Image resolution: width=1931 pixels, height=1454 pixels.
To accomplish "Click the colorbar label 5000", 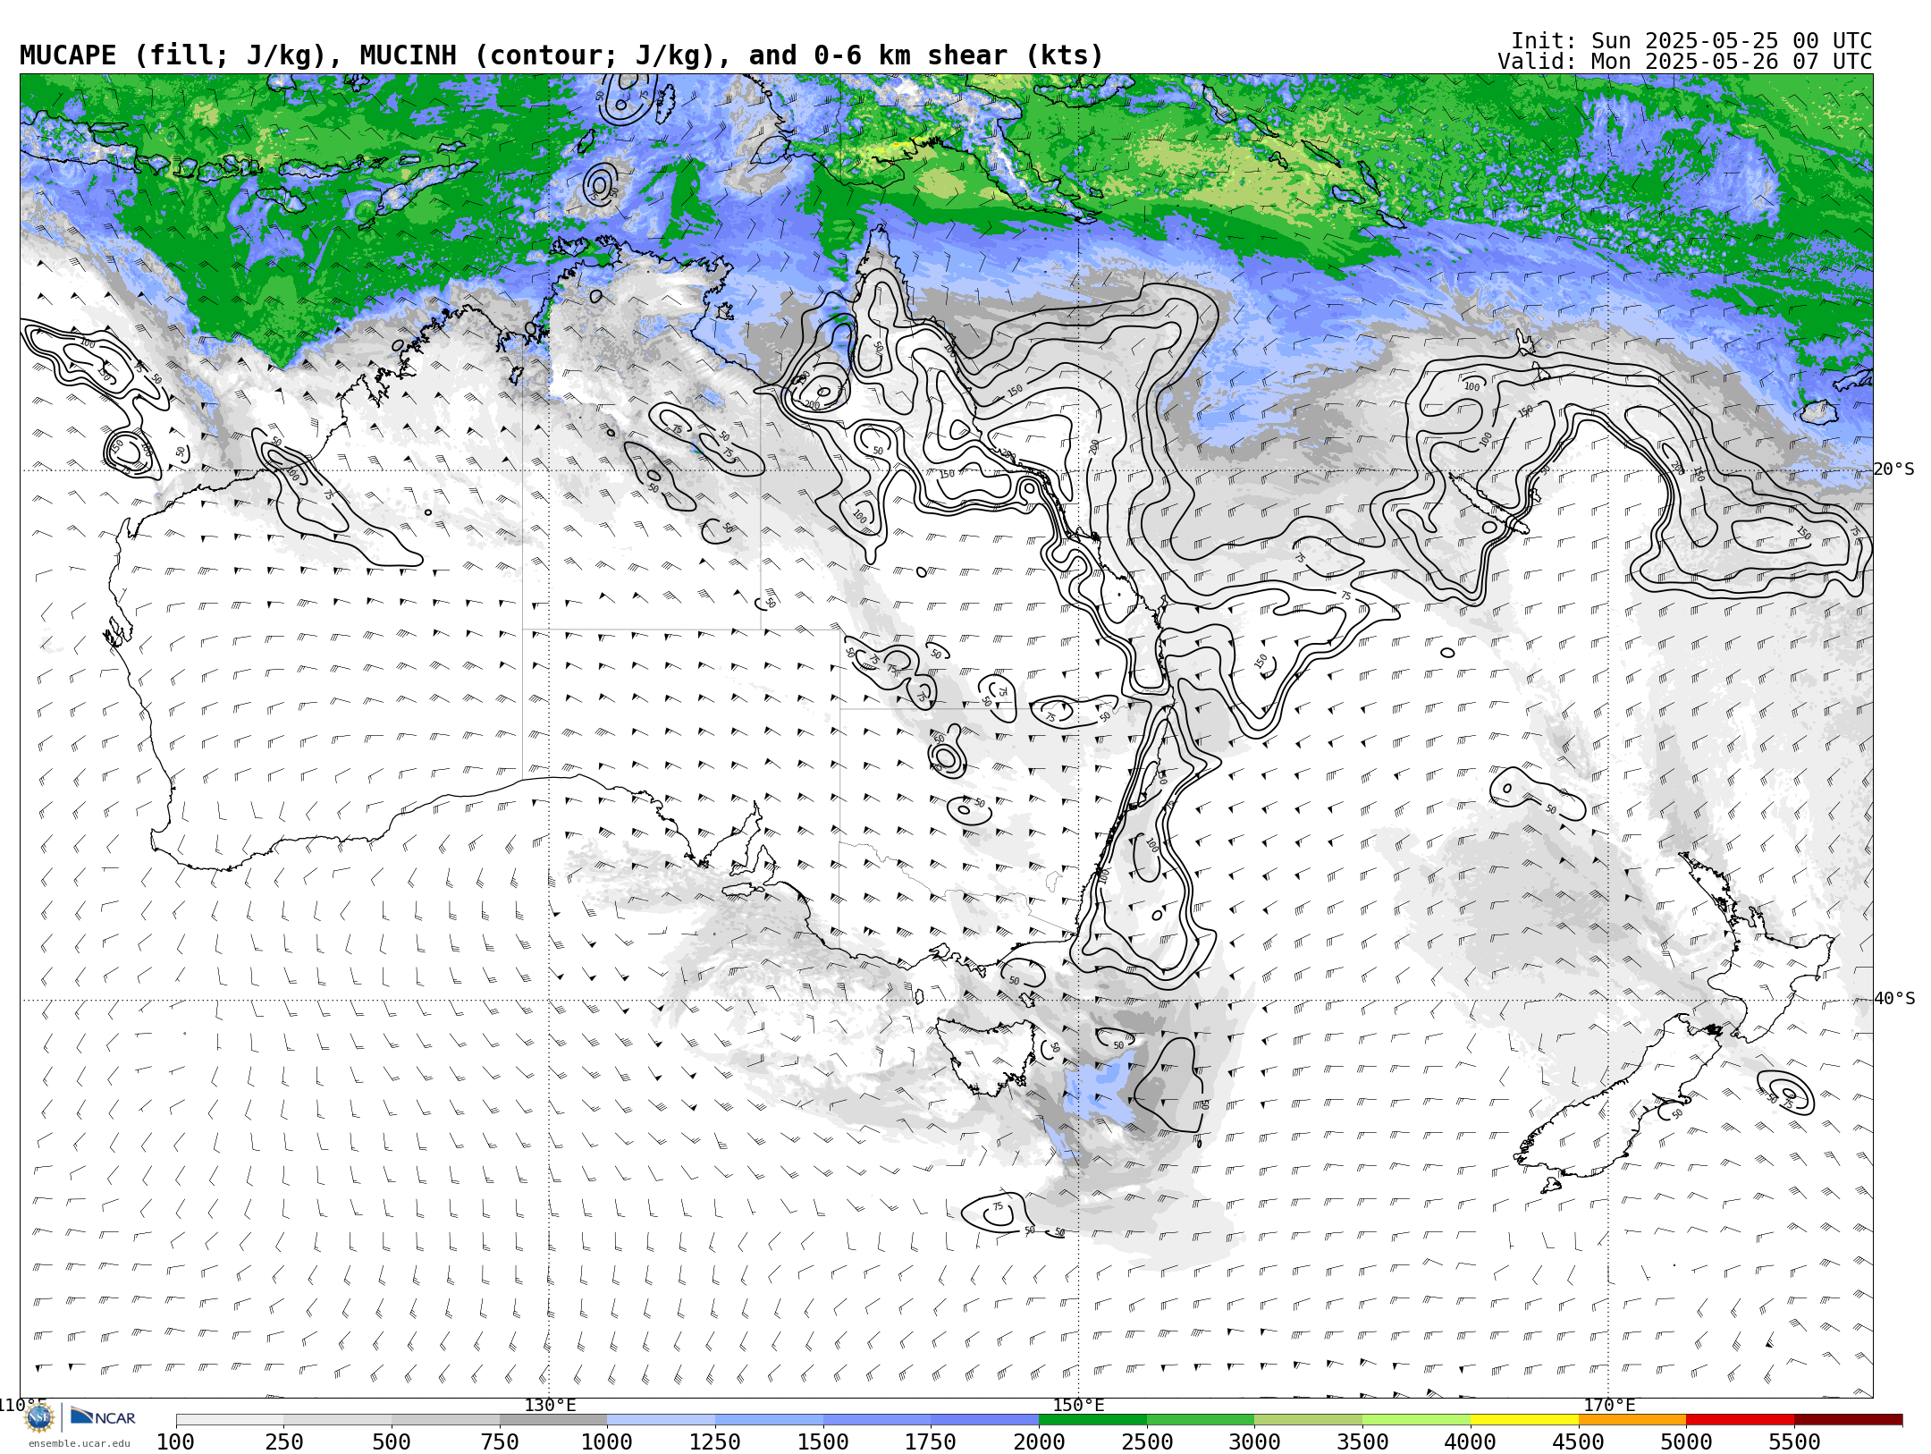I will point(1686,1441).
